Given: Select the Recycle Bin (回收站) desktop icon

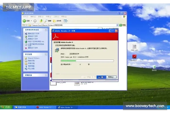Looking at the screenshot, I should click(154, 68).
